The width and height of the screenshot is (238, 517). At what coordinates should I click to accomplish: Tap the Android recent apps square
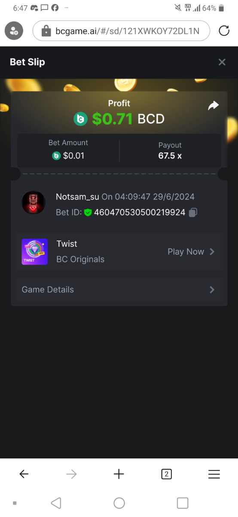coord(183,503)
